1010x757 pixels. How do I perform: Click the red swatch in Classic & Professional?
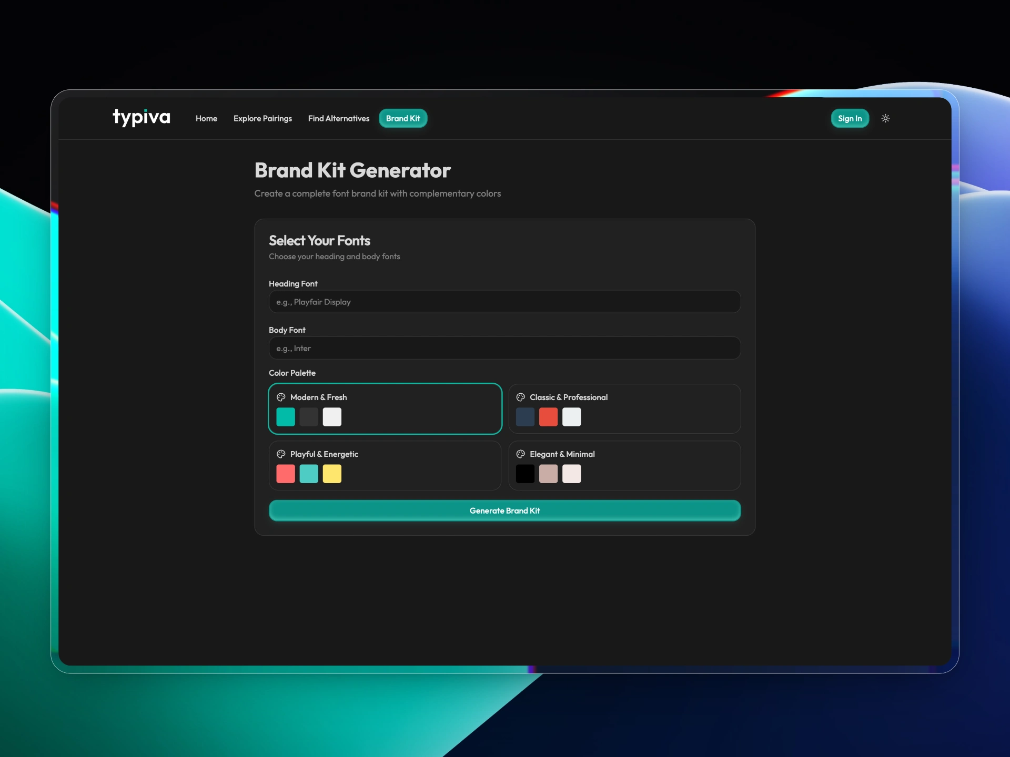click(x=549, y=417)
